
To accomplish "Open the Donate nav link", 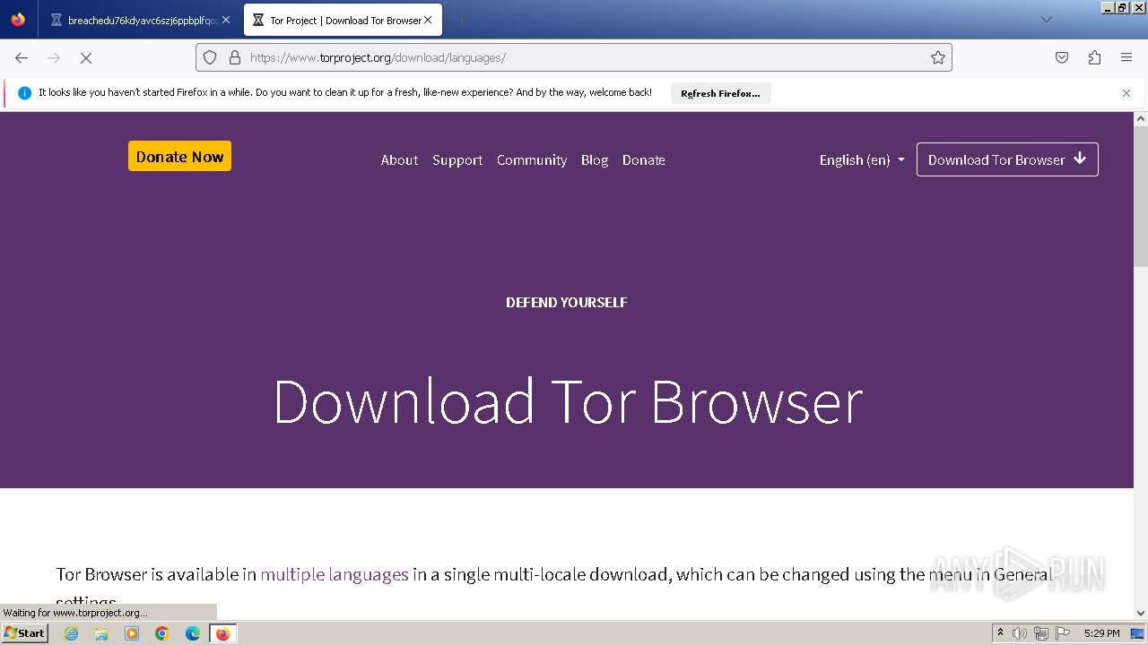I will point(644,160).
